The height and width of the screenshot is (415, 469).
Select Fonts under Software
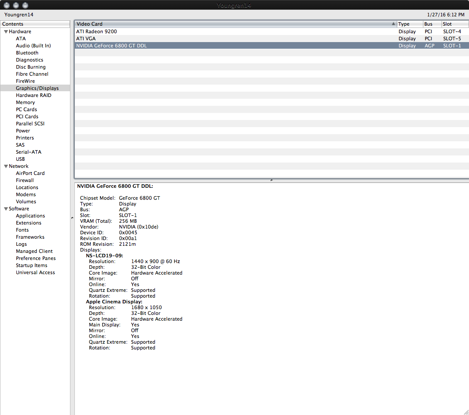click(x=22, y=230)
